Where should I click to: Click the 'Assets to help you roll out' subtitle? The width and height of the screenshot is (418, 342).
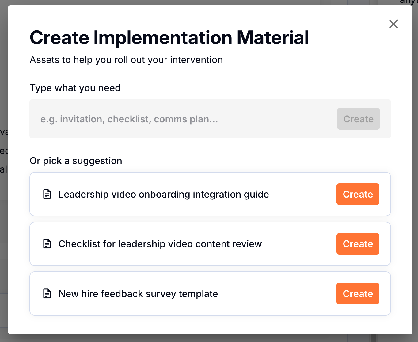126,60
